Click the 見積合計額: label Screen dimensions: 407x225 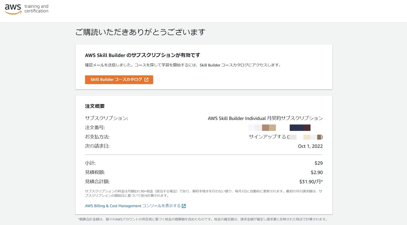tap(97, 181)
